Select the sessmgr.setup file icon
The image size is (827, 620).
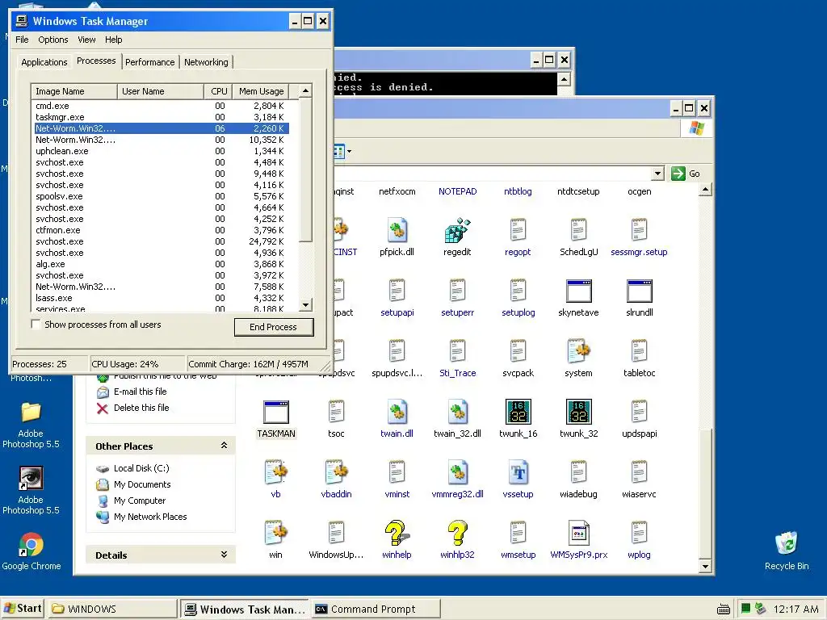640,230
